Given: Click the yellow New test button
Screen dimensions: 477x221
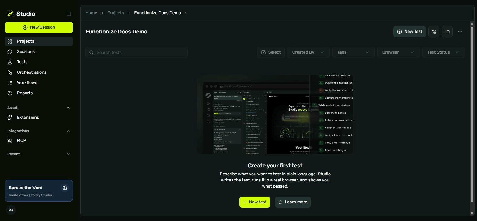Looking at the screenshot, I should (255, 202).
